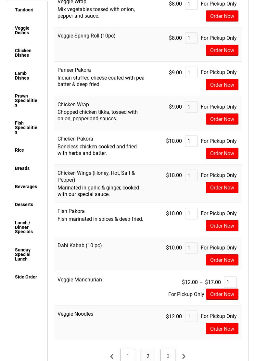
Task: Open the Lunch / Dinner Specials category
Action: pos(24,227)
